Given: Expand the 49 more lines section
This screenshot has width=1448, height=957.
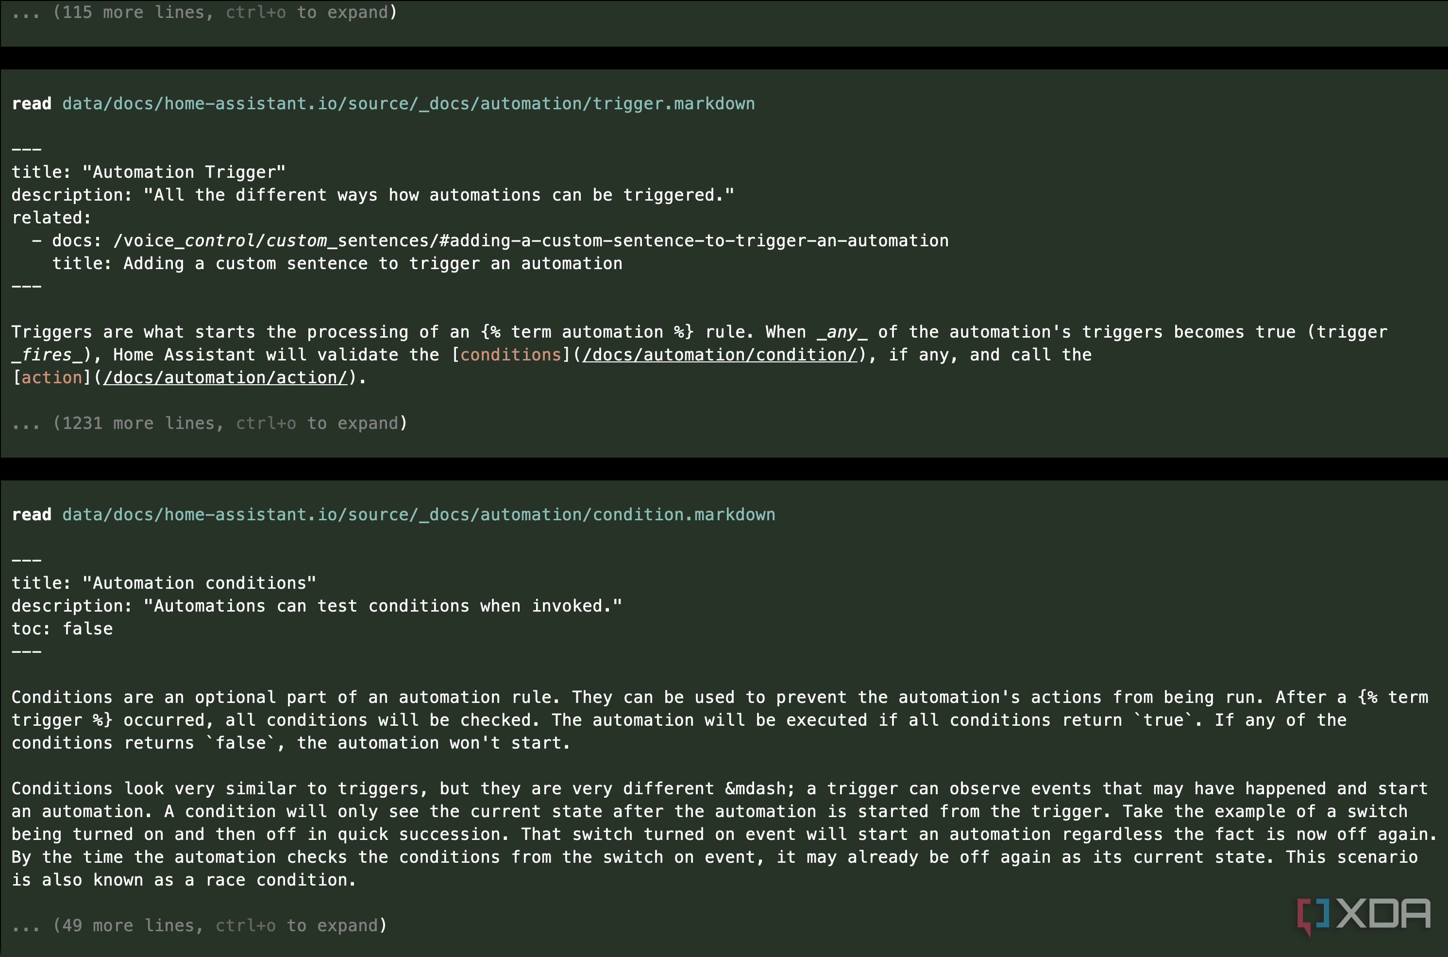Looking at the screenshot, I should (x=200, y=925).
